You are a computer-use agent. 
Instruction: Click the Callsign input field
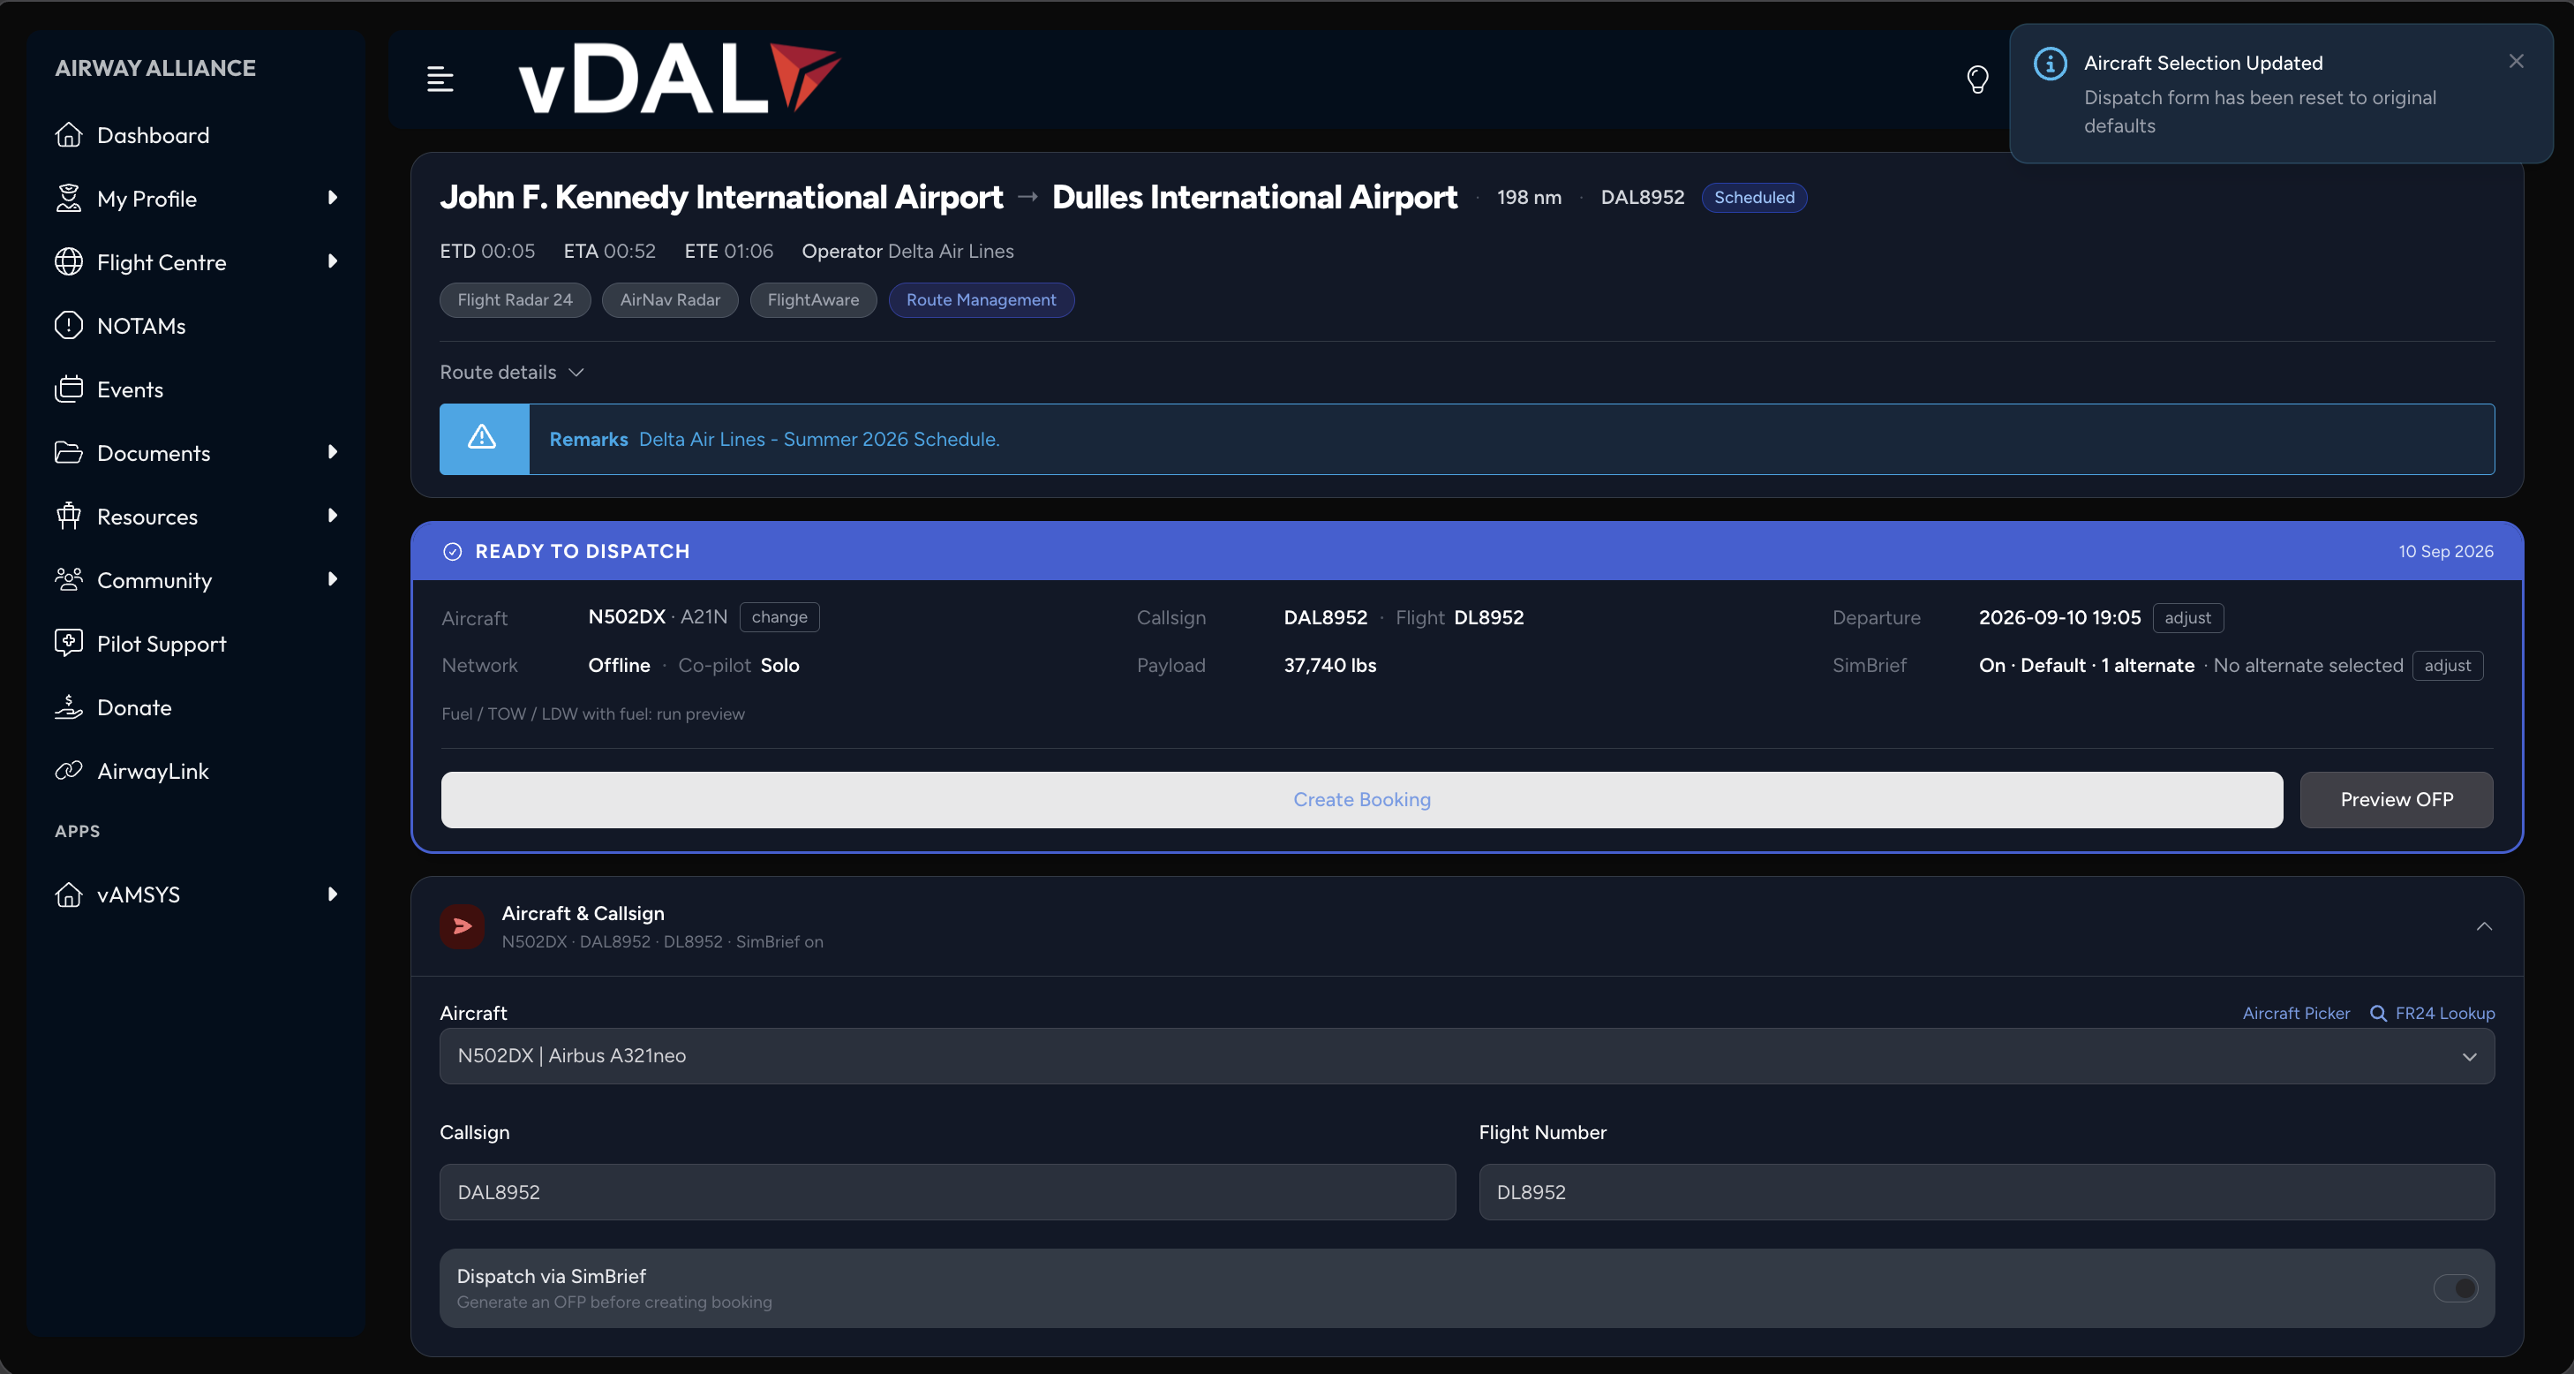point(947,1192)
